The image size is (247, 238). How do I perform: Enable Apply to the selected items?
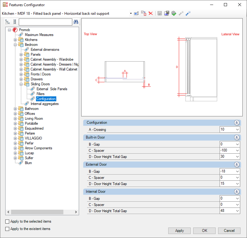(x=7, y=221)
